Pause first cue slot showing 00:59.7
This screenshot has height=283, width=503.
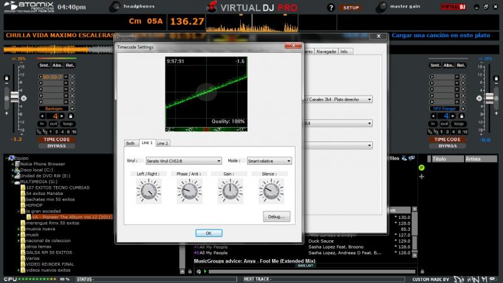[66, 77]
